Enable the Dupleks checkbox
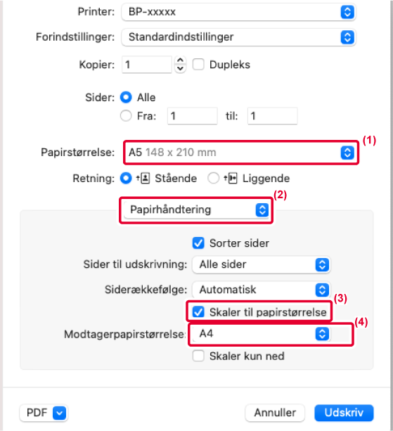393x431 pixels. coord(198,65)
